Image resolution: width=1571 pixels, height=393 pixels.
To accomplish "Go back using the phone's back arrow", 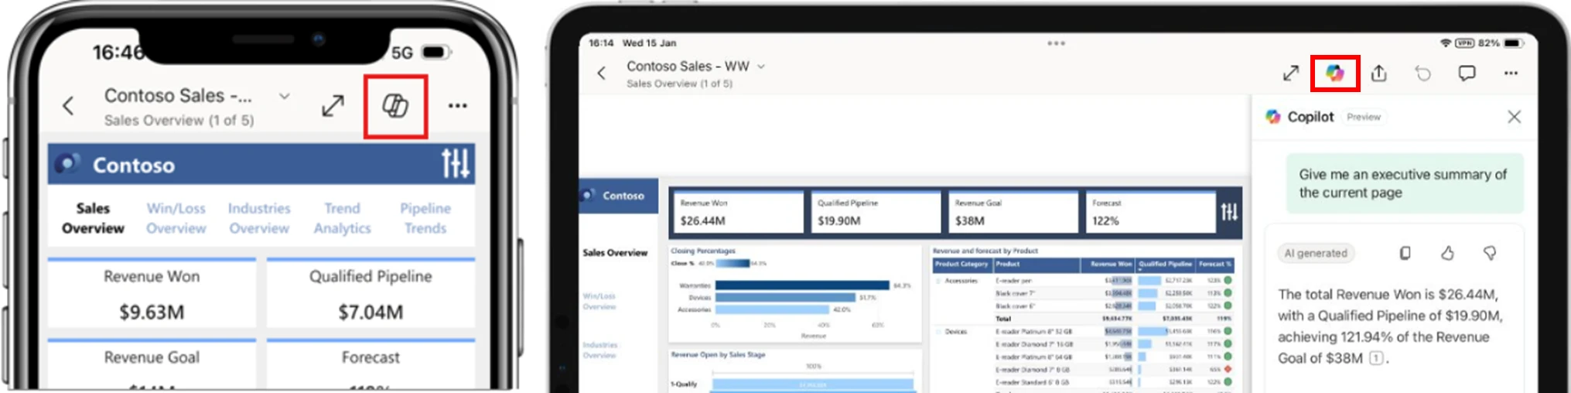I will 68,106.
